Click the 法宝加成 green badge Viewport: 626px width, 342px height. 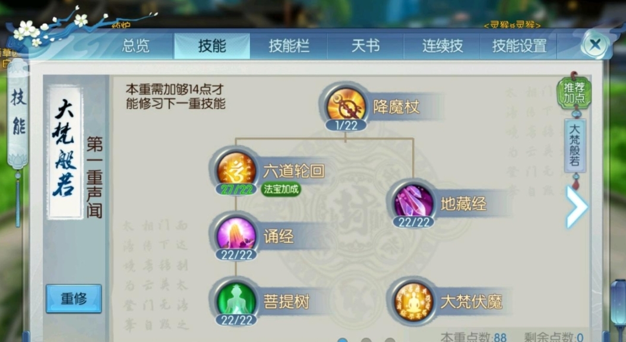[x=281, y=189]
